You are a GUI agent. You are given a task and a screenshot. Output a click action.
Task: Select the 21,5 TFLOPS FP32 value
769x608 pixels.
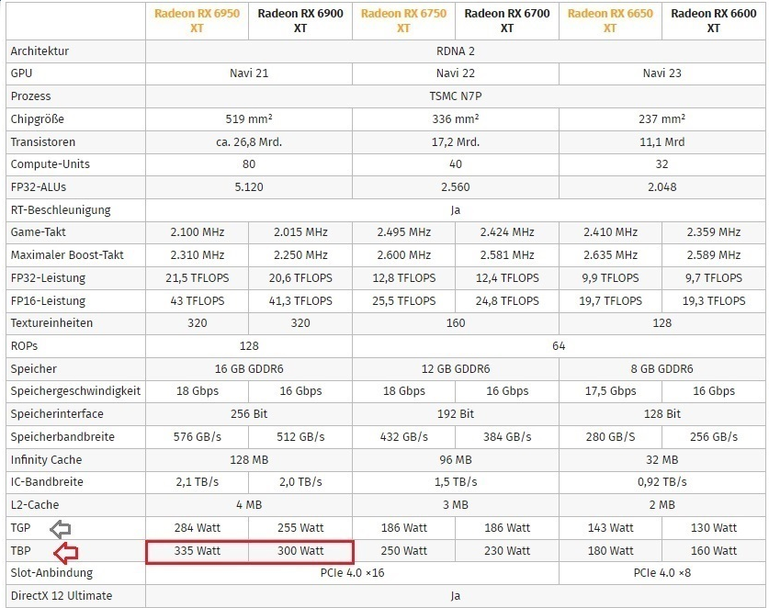point(198,278)
